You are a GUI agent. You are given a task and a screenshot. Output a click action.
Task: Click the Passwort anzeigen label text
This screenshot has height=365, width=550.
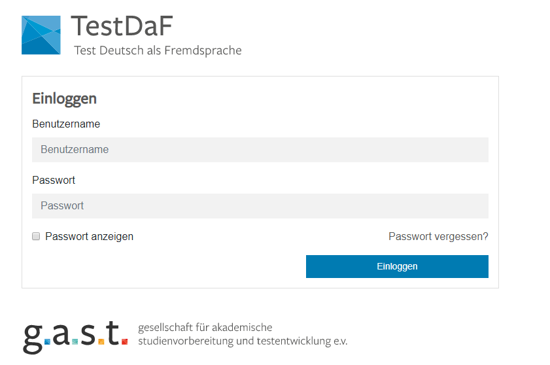coord(89,237)
